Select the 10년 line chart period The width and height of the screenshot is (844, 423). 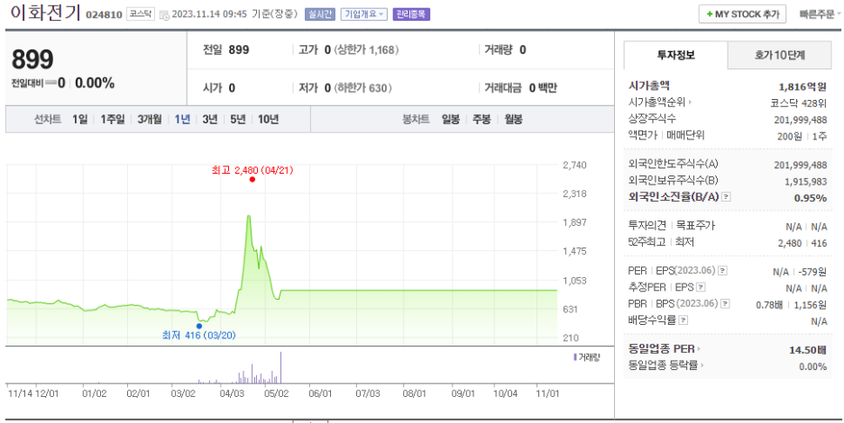pyautogui.click(x=268, y=120)
